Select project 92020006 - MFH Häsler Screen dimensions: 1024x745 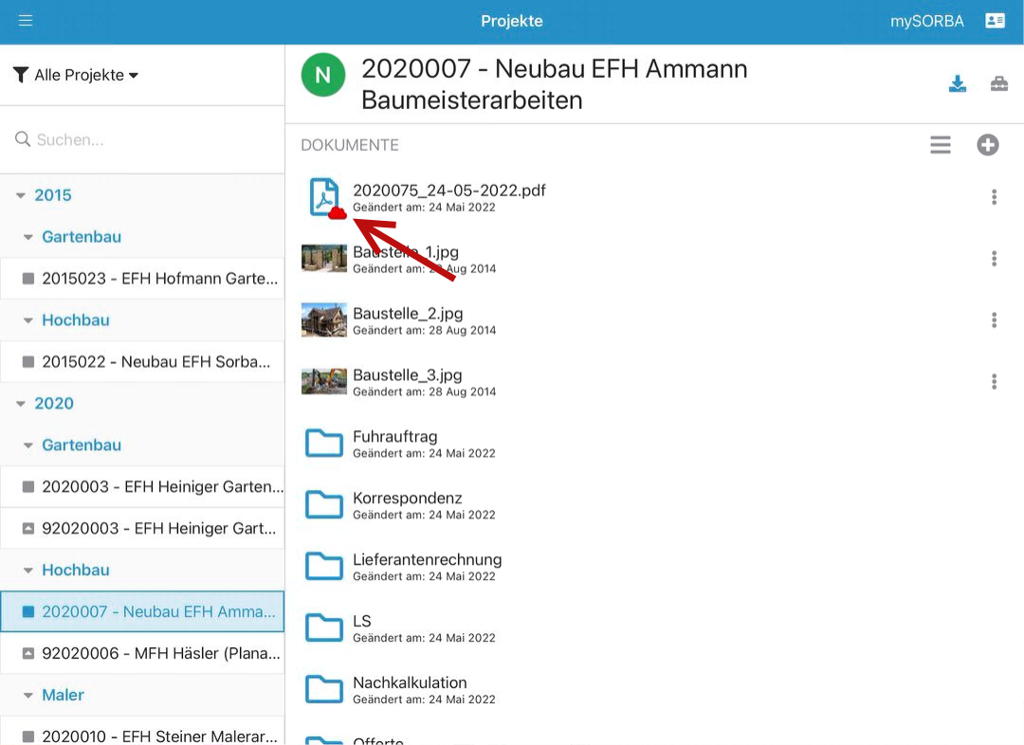152,653
